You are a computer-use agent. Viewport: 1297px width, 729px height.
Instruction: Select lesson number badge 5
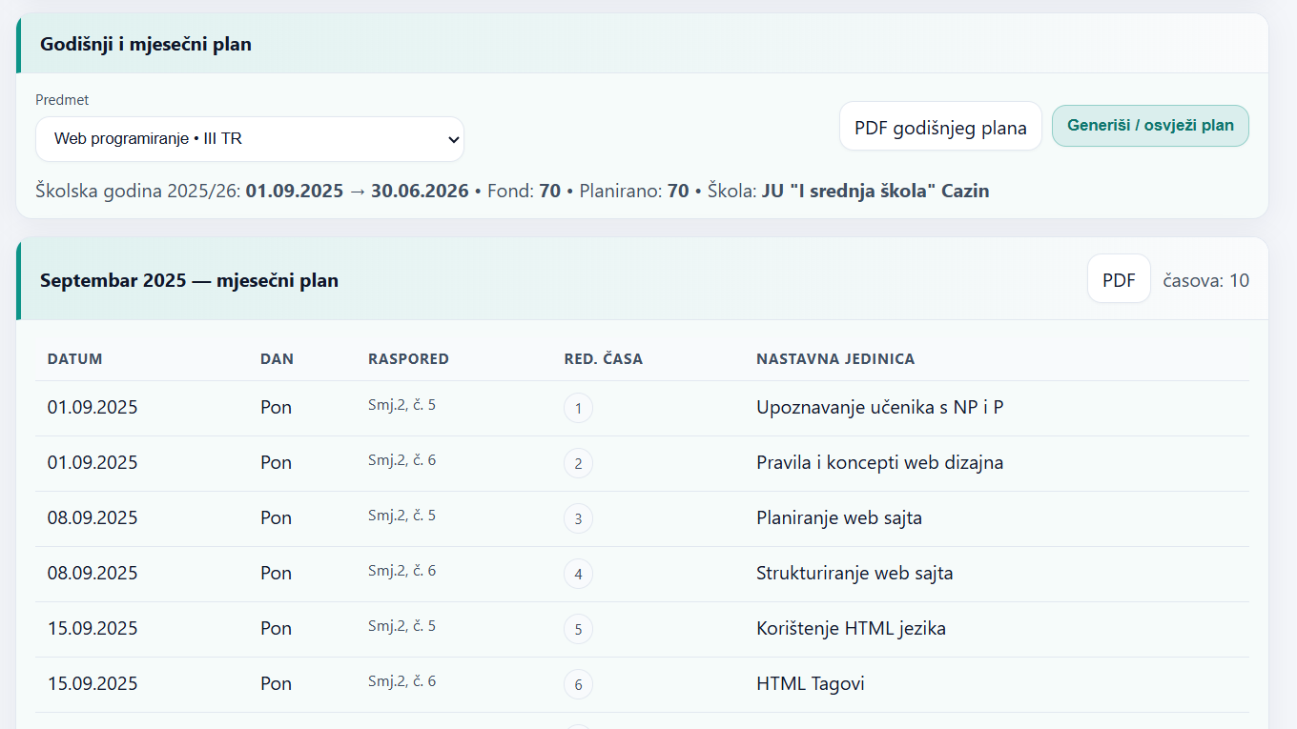pyautogui.click(x=578, y=630)
